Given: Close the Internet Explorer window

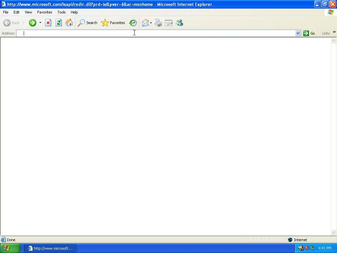Looking at the screenshot, I should (333, 4).
